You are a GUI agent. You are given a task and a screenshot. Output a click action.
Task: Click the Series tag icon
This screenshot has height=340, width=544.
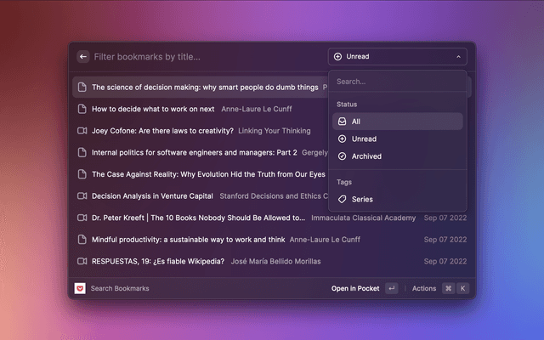point(342,199)
